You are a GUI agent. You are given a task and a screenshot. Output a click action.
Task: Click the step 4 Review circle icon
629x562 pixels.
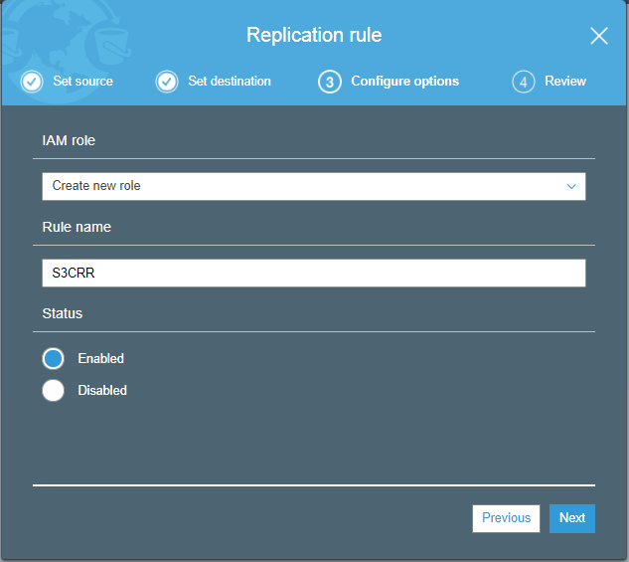coord(524,82)
